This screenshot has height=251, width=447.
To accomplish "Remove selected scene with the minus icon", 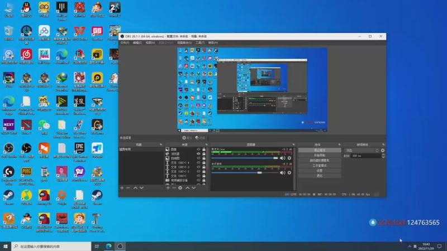I will point(128,188).
